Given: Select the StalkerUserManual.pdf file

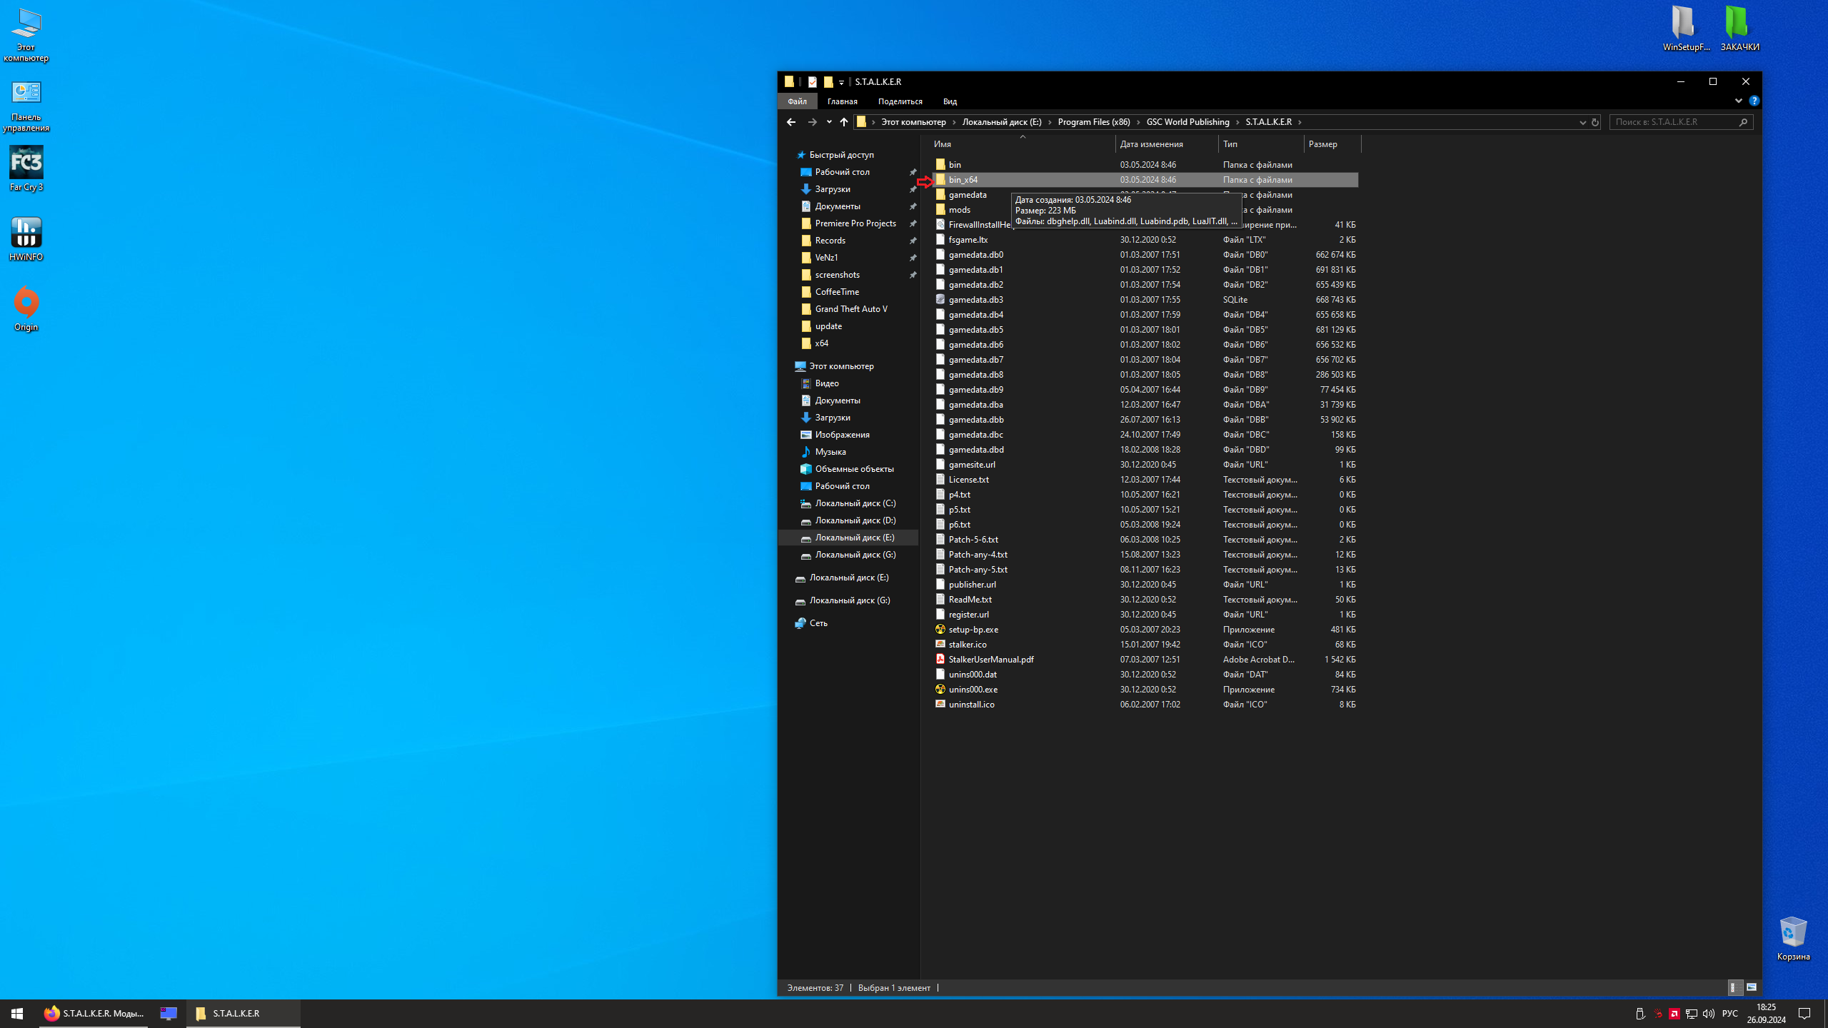Looking at the screenshot, I should point(990,659).
